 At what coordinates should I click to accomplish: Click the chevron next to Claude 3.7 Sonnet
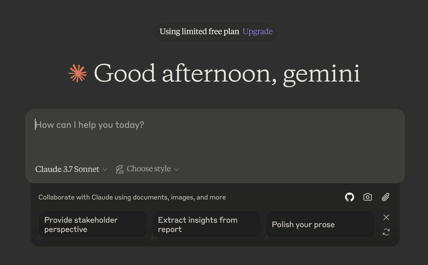tap(105, 170)
